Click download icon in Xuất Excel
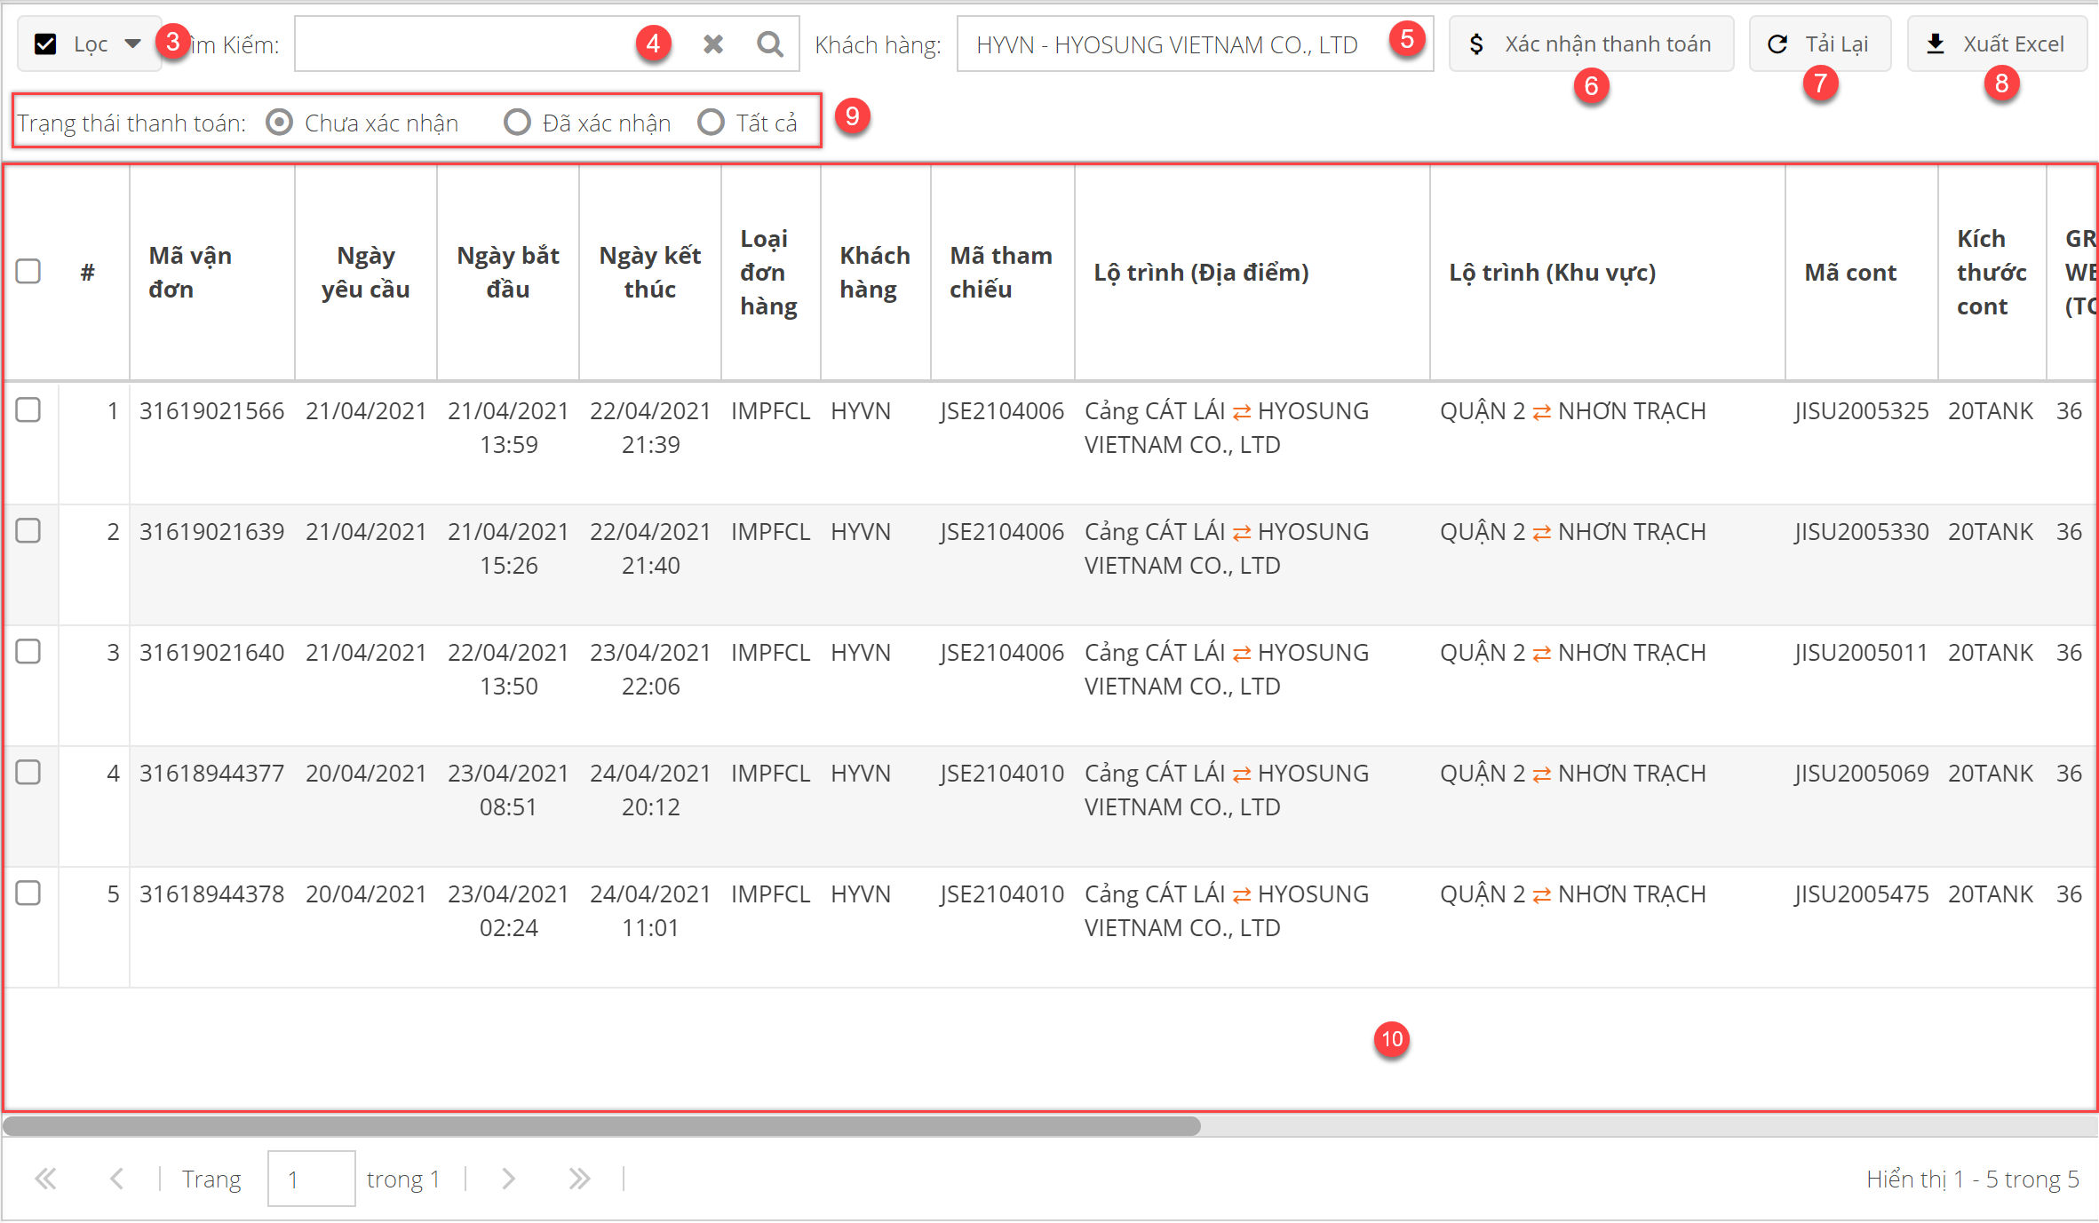 (1936, 44)
